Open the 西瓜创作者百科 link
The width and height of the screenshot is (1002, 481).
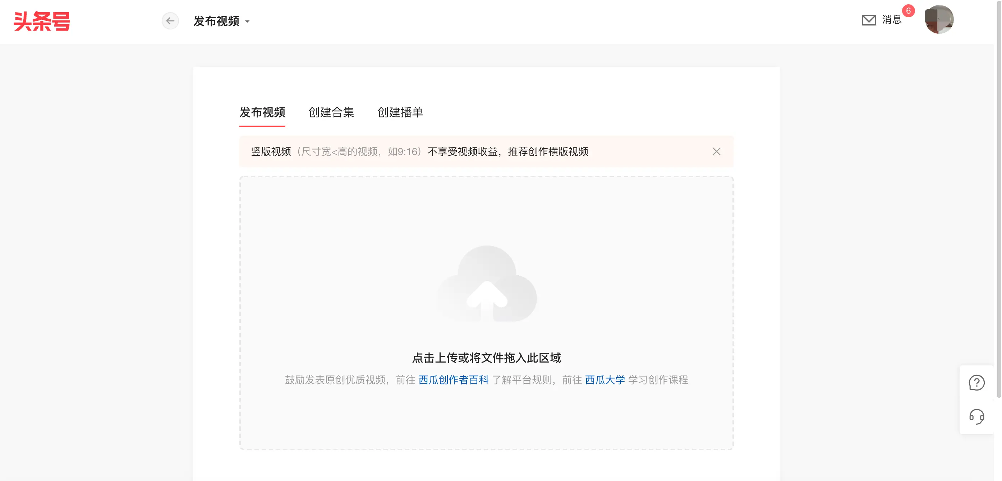pos(454,380)
